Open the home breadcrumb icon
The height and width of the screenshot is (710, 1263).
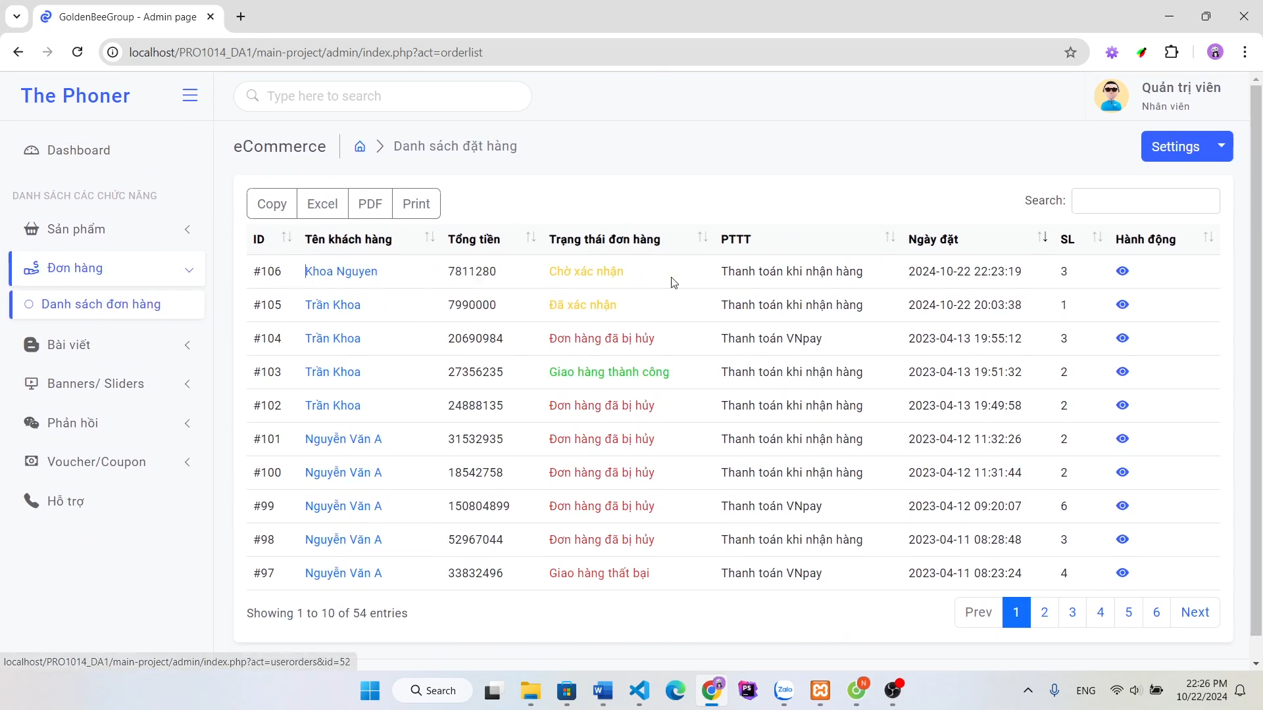[360, 147]
